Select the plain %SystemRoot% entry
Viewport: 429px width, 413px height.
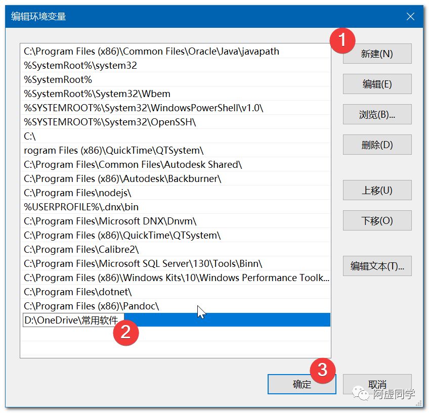coord(175,79)
